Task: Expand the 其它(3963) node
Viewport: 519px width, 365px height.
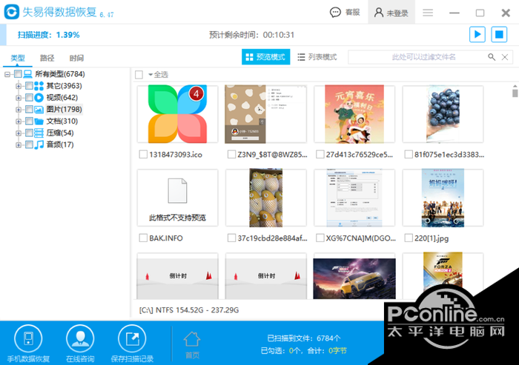Action: point(19,87)
